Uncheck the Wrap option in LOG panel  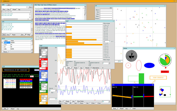[26, 35]
